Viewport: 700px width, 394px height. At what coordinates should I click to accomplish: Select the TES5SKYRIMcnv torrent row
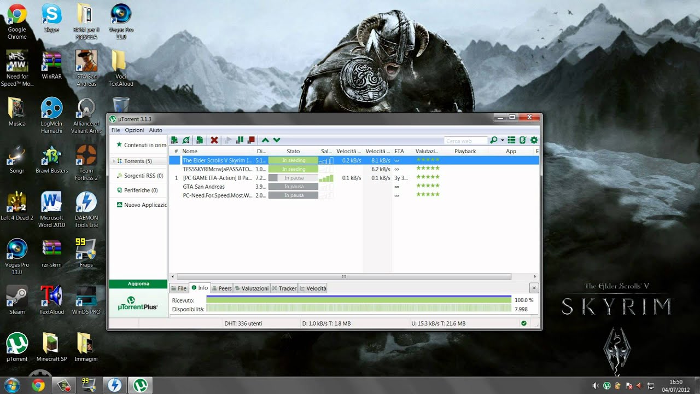354,169
